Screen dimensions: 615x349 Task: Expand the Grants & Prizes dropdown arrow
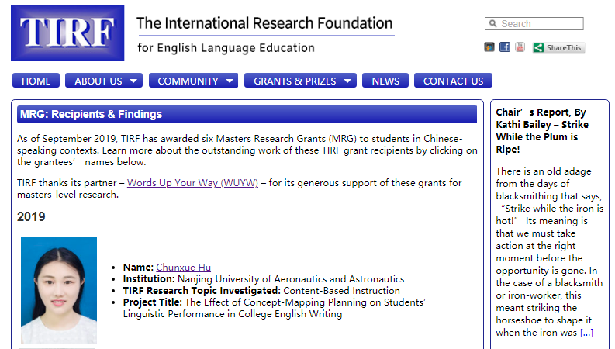click(x=348, y=81)
